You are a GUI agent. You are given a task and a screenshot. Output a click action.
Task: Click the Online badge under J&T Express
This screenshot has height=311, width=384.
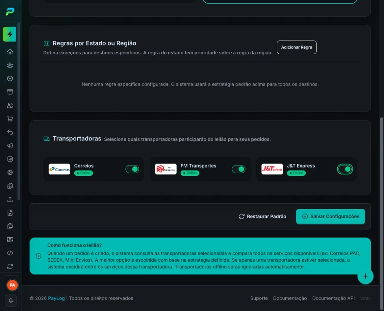(296, 173)
